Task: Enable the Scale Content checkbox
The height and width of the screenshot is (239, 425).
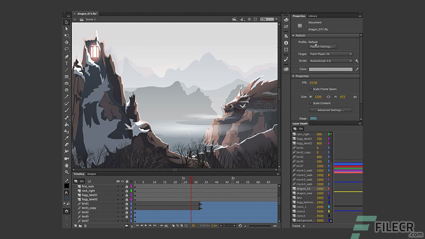Action: 311,103
